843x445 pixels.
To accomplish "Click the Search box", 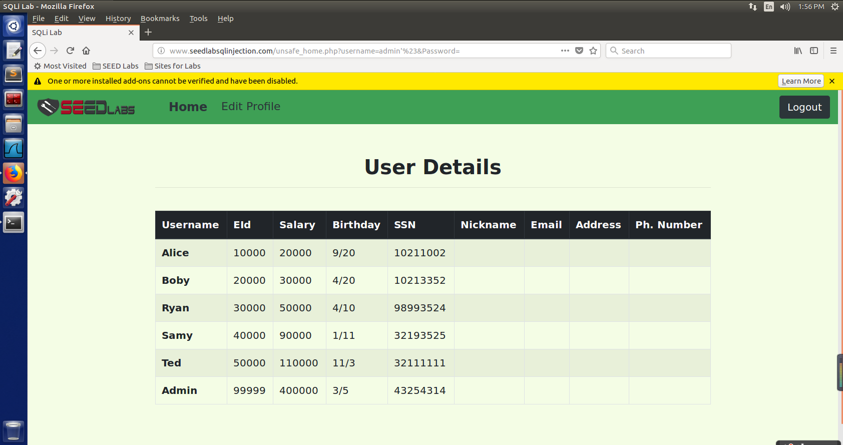I will point(668,51).
